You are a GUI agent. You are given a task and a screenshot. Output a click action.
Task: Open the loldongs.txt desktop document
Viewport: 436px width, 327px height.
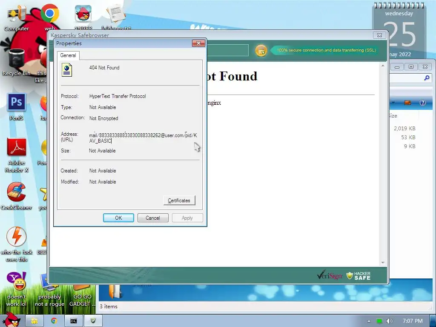[x=116, y=17]
